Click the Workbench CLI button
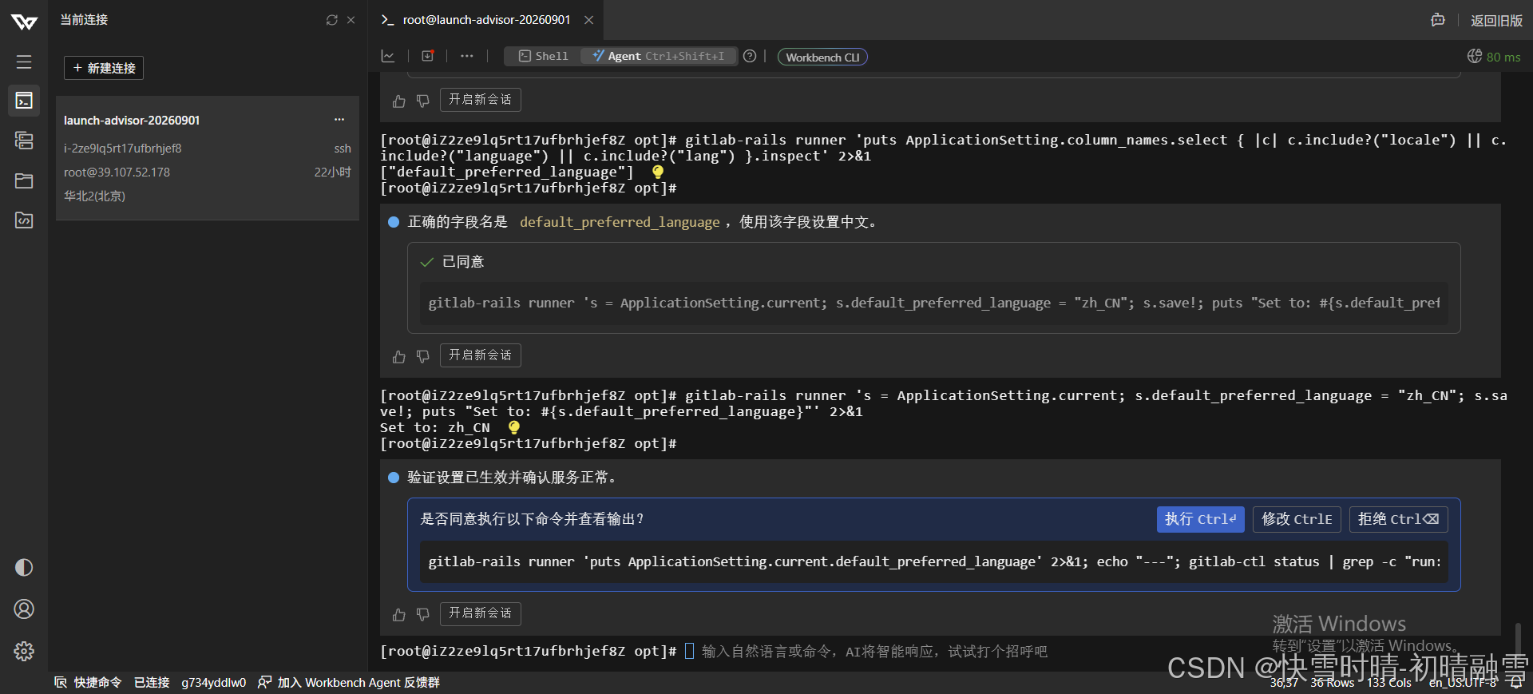 pos(822,57)
